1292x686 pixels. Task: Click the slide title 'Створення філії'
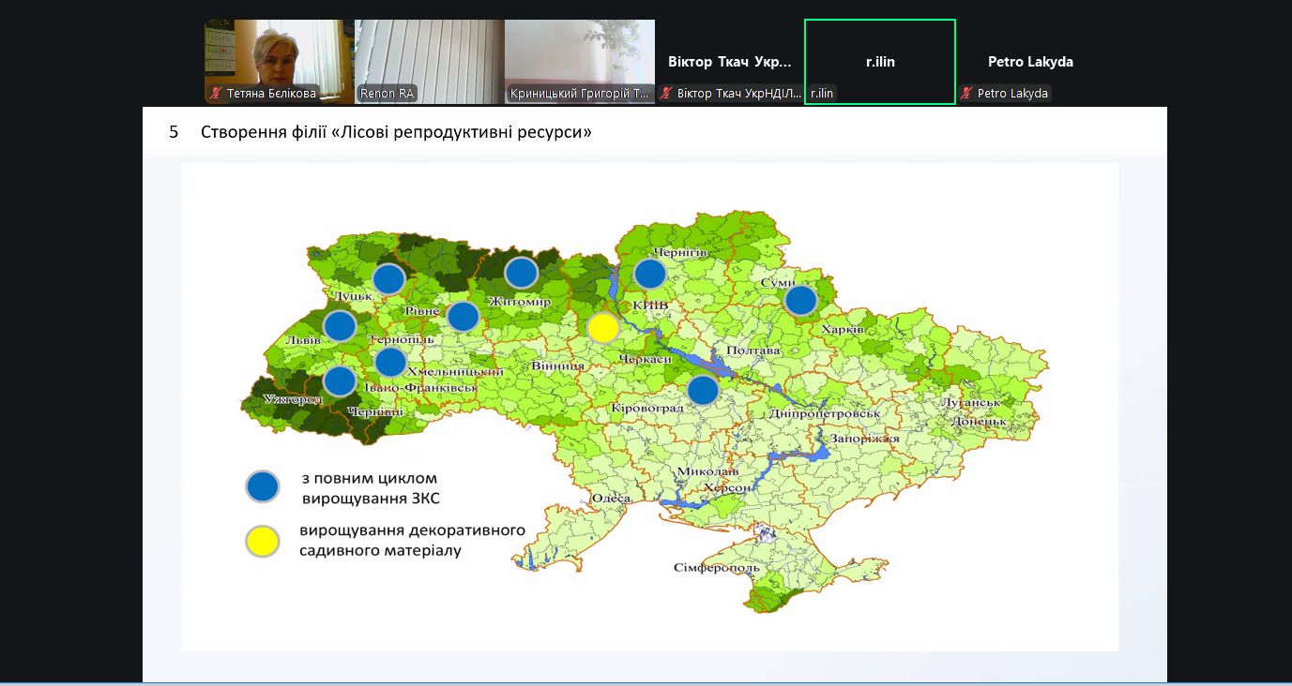click(396, 132)
